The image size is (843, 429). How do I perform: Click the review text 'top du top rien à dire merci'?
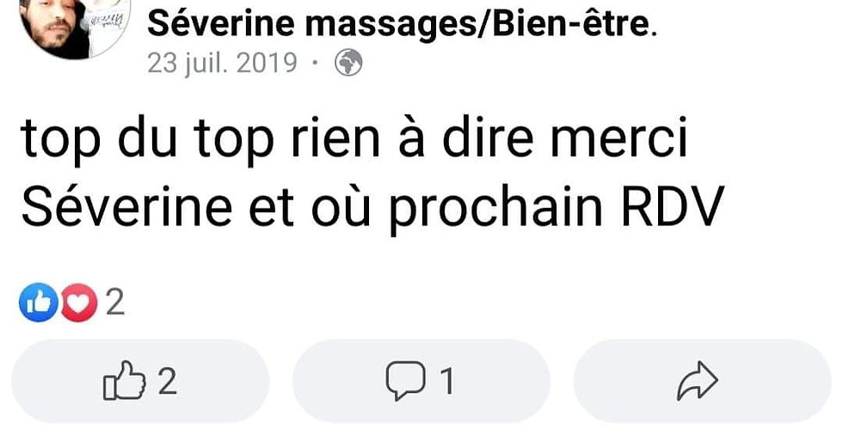click(x=354, y=140)
